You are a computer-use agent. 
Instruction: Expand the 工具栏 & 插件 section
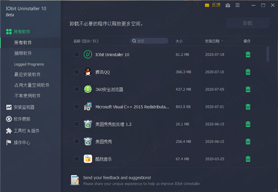(25, 131)
